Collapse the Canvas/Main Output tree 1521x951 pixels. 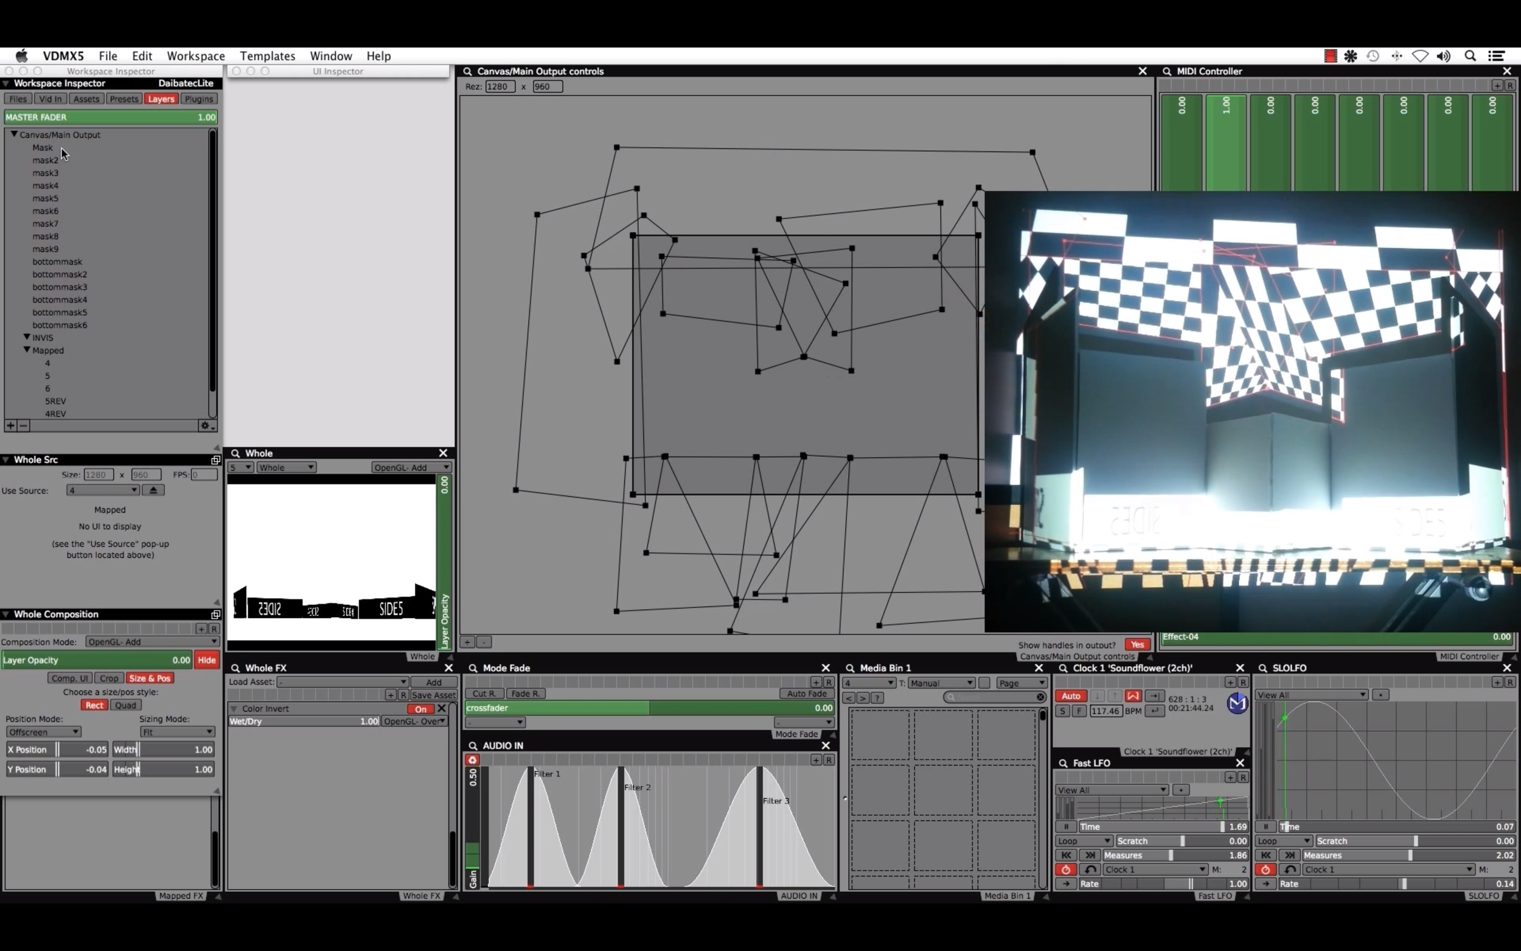14,134
